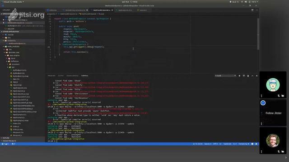The width and height of the screenshot is (289, 162).
Task: Close the WebhookEndpoint.ts editor tab
Action: [x=112, y=10]
